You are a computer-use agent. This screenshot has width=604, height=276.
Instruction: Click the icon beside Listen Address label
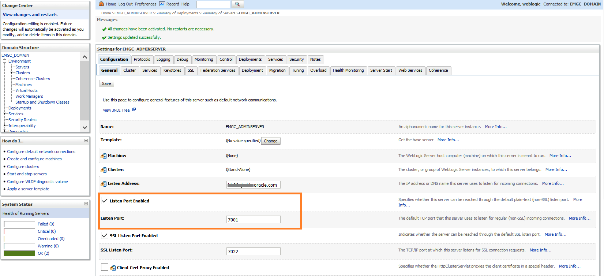pos(104,184)
